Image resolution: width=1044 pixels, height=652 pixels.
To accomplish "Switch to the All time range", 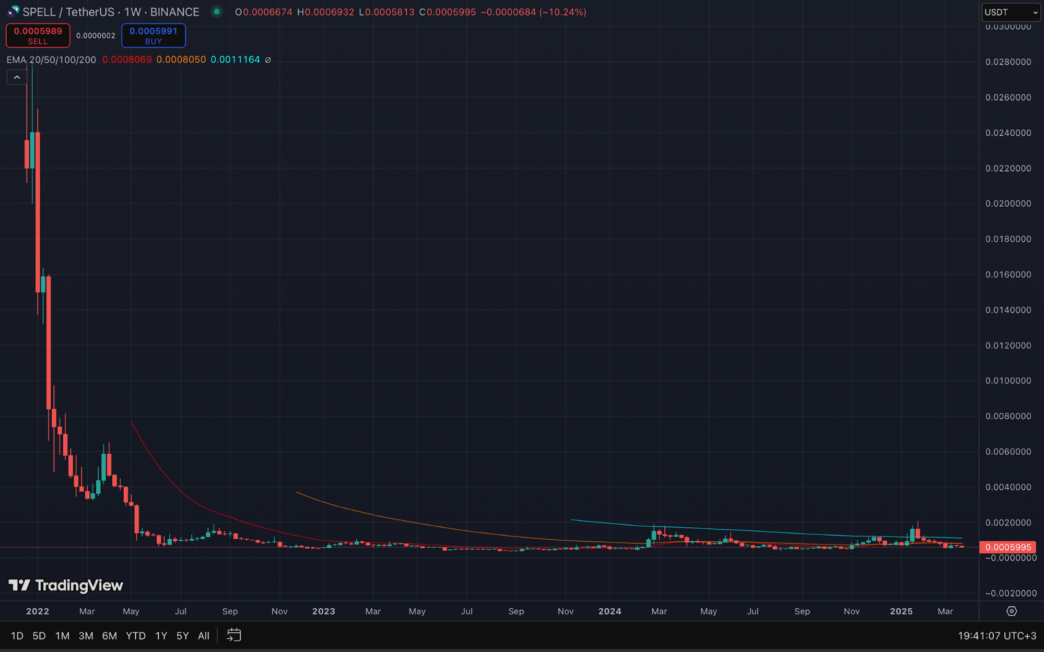I will tap(203, 635).
